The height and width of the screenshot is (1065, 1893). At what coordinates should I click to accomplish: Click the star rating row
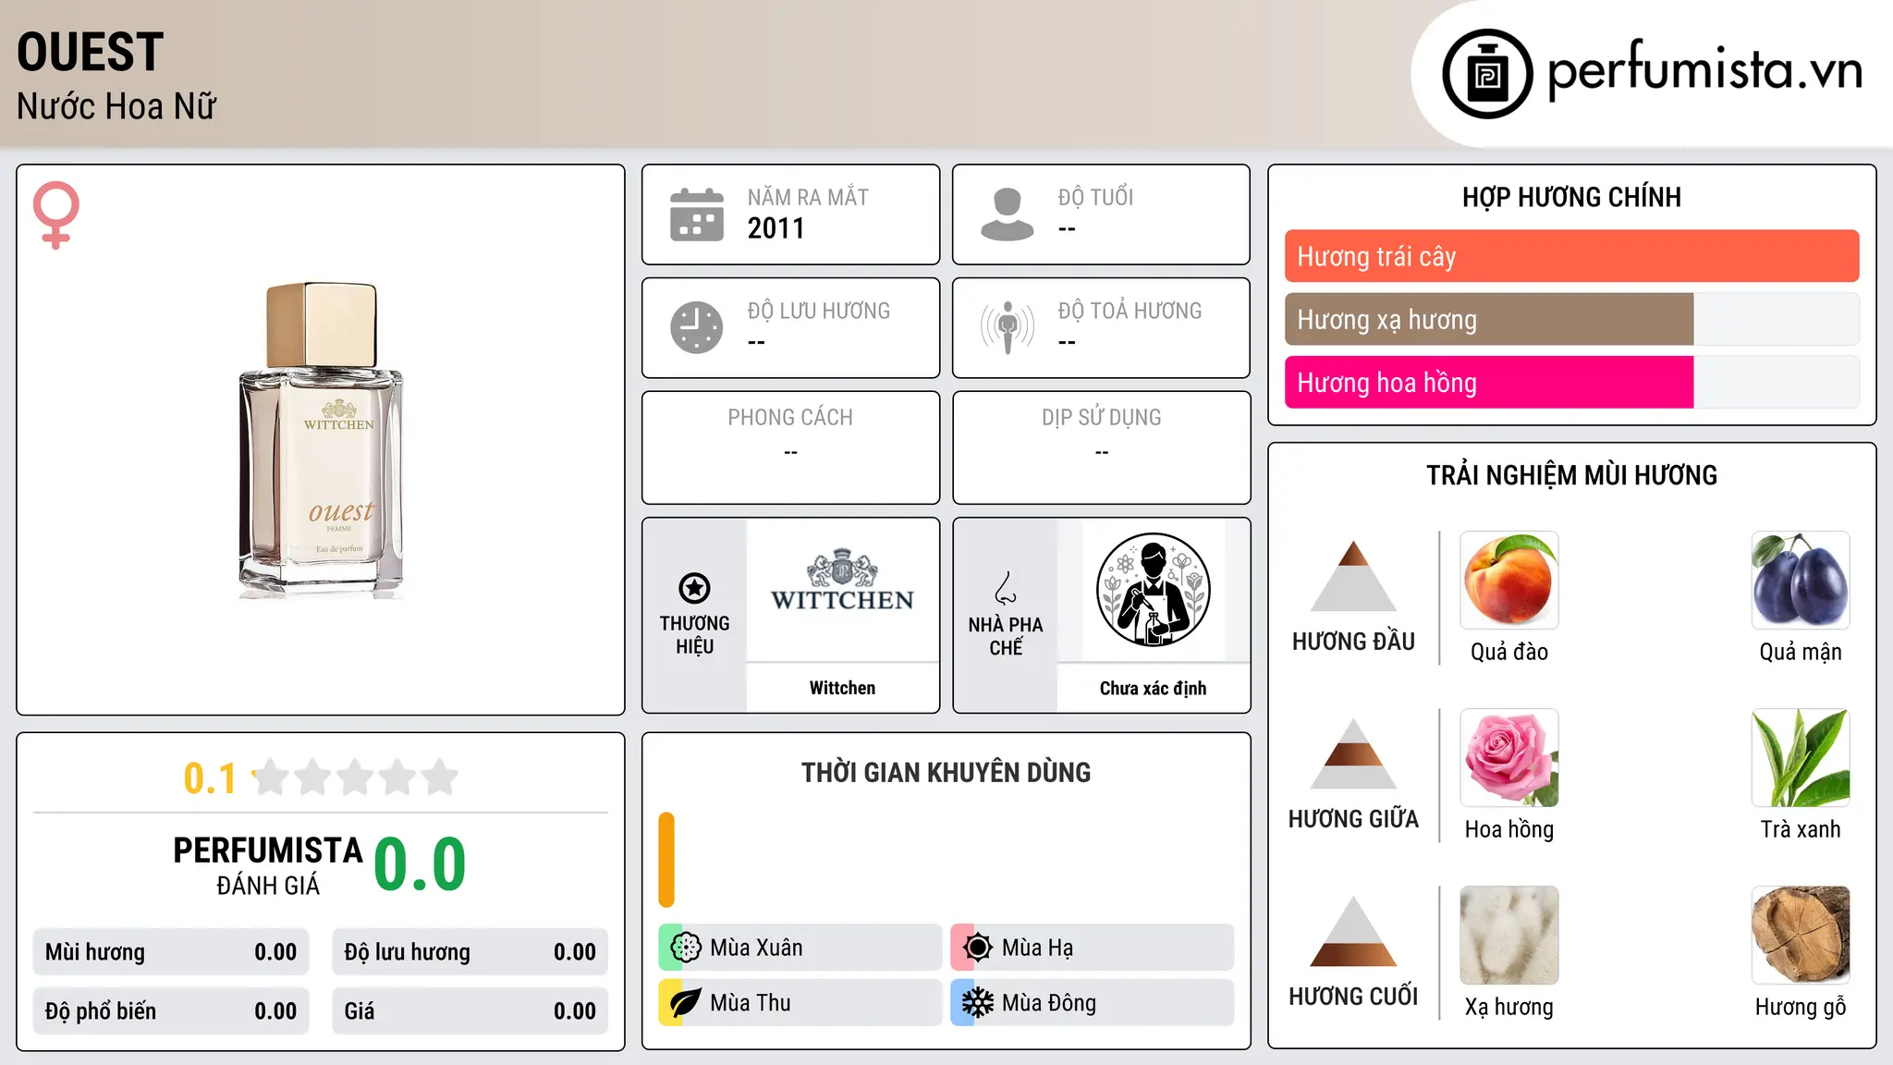point(356,777)
